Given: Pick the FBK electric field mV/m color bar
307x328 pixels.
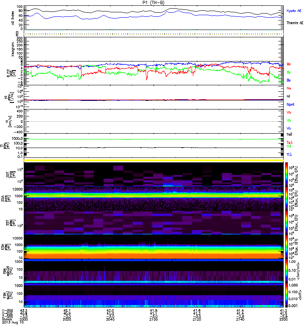Looking at the screenshot, I should tap(287, 271).
